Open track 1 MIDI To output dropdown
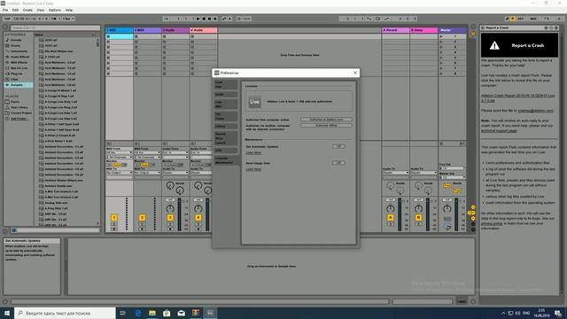 pyautogui.click(x=120, y=173)
